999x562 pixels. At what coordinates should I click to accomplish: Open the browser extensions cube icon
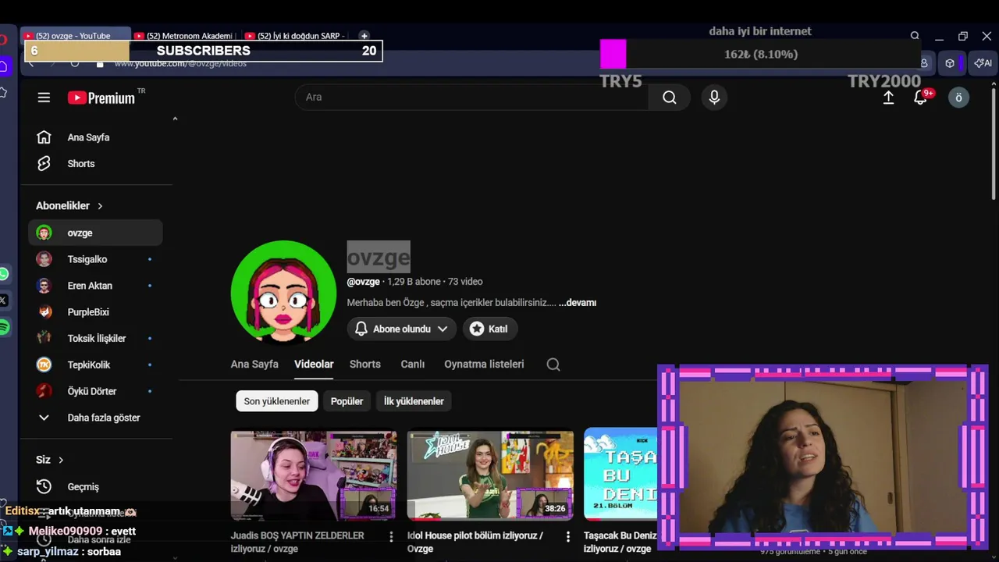tap(950, 63)
